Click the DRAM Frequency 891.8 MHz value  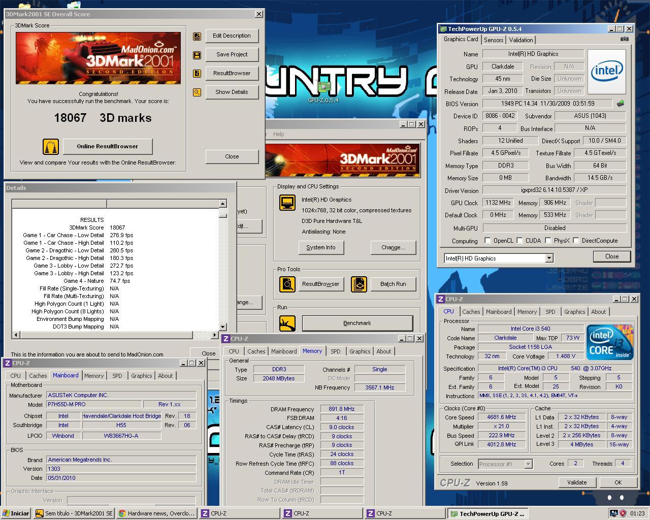(x=342, y=409)
